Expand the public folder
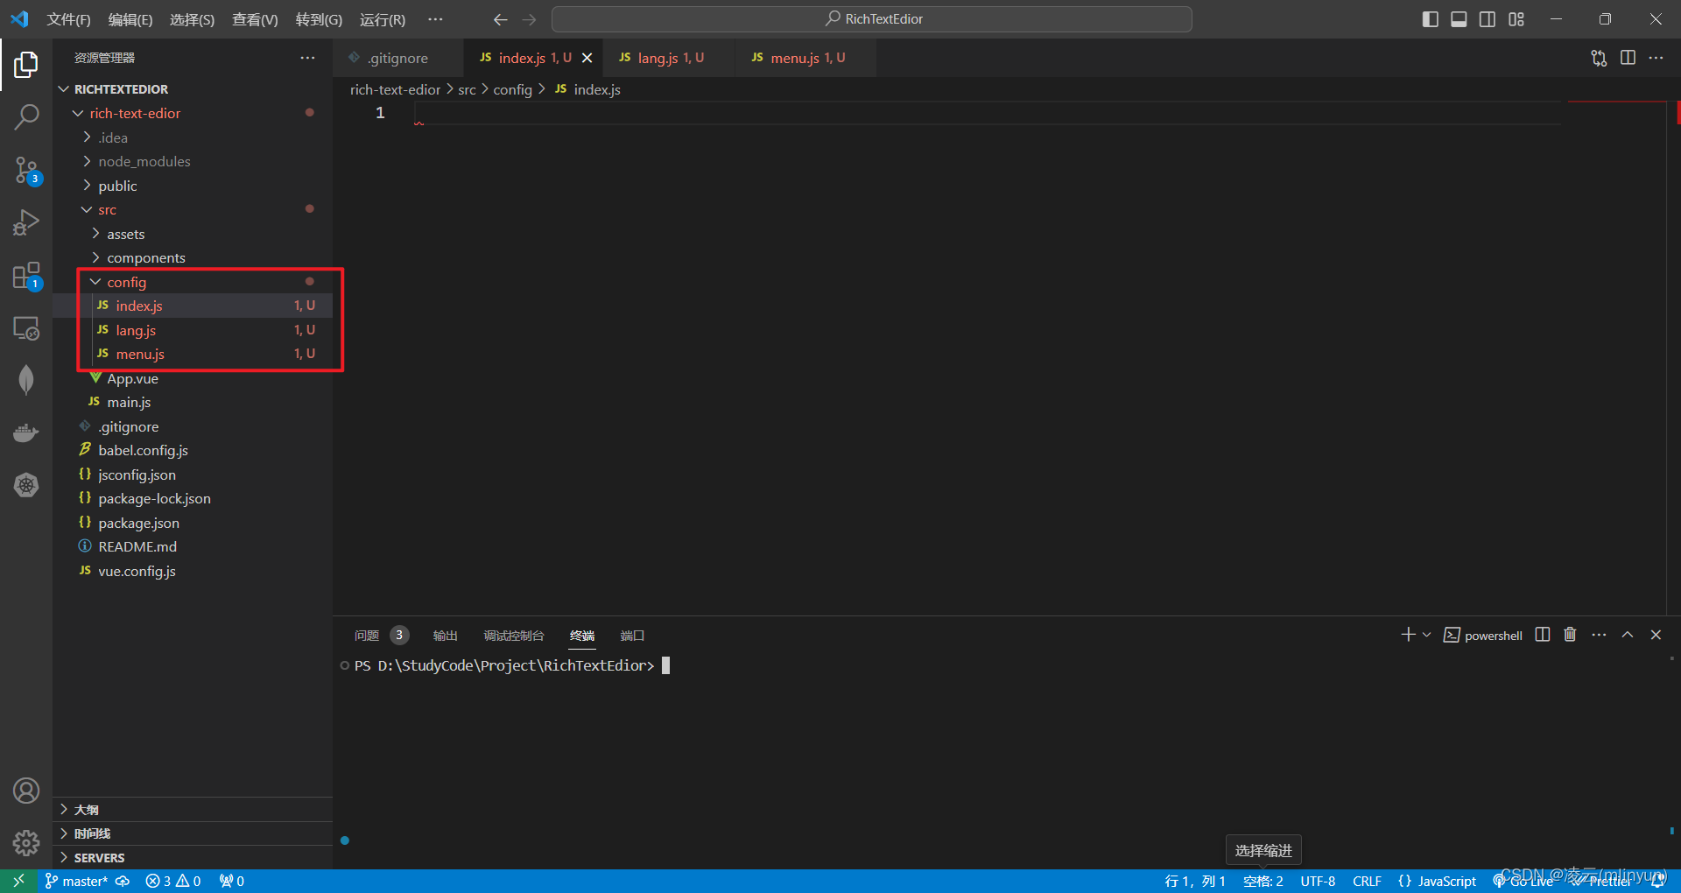Image resolution: width=1681 pixels, height=893 pixels. (x=193, y=186)
